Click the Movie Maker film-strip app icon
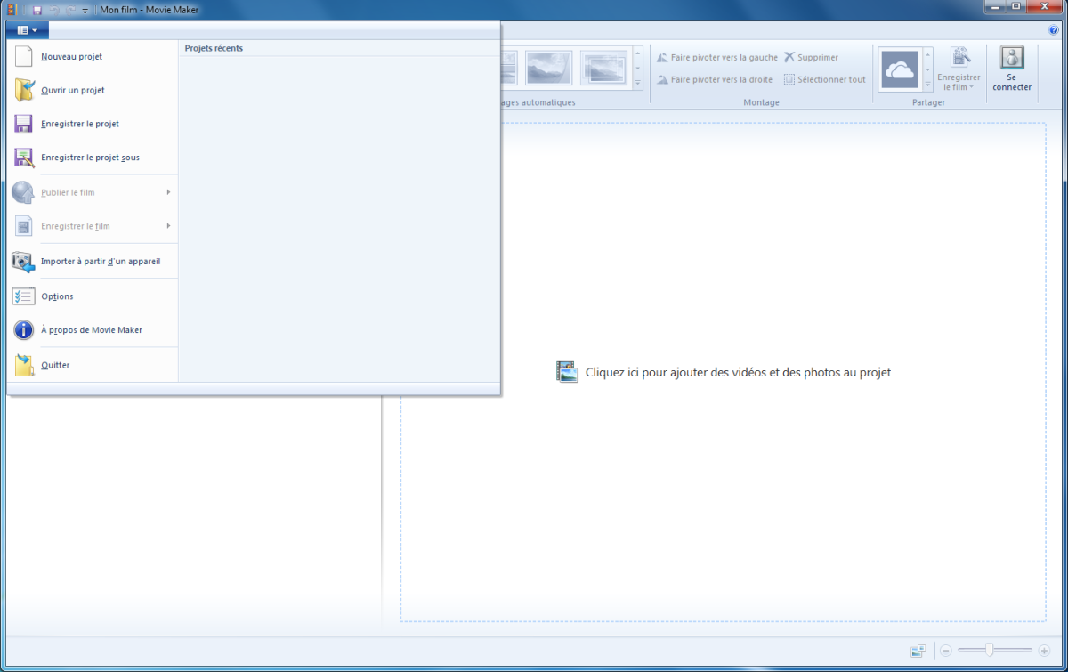 (12, 10)
